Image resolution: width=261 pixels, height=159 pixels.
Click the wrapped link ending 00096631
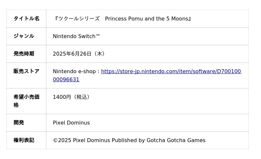[x=66, y=80]
